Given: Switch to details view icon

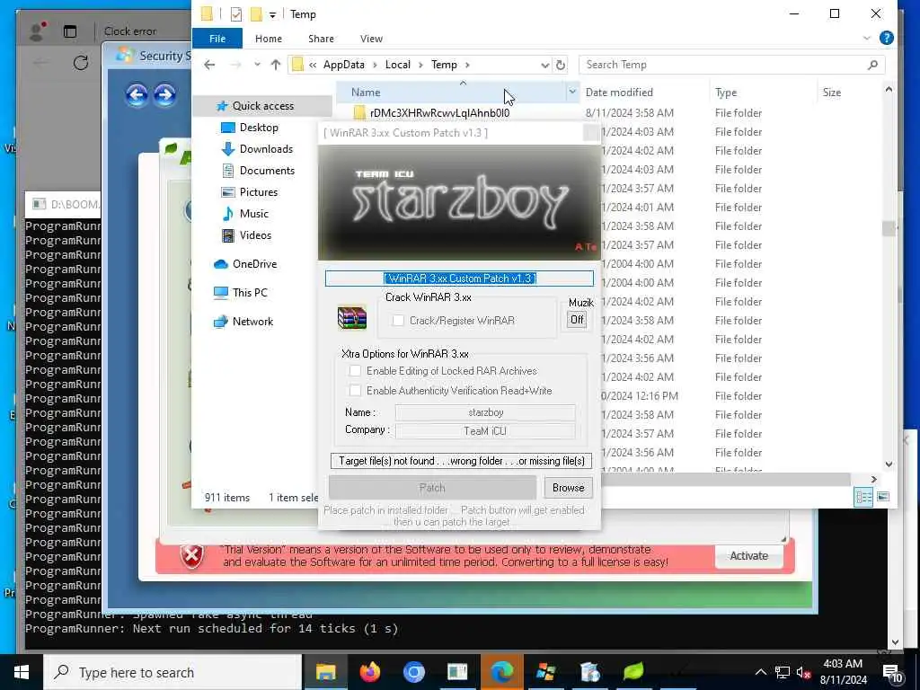Looking at the screenshot, I should tap(863, 497).
